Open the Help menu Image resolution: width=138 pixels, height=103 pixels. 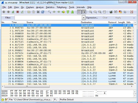tap(89, 7)
